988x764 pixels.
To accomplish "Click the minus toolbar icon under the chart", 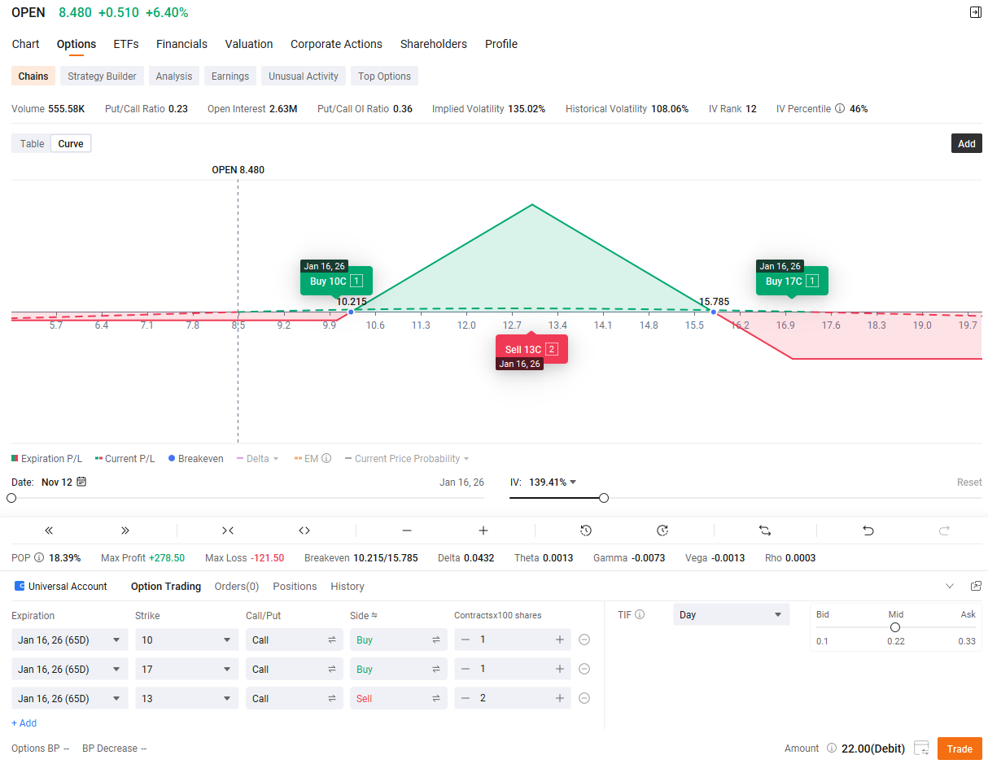I will tap(407, 530).
